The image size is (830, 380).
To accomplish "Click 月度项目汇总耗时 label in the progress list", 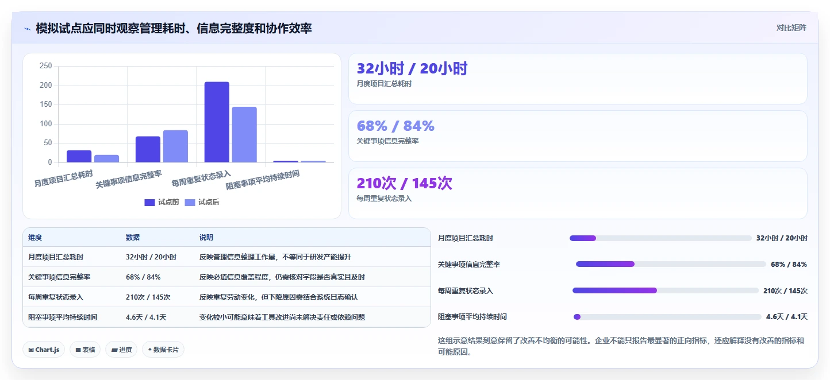I will [466, 238].
